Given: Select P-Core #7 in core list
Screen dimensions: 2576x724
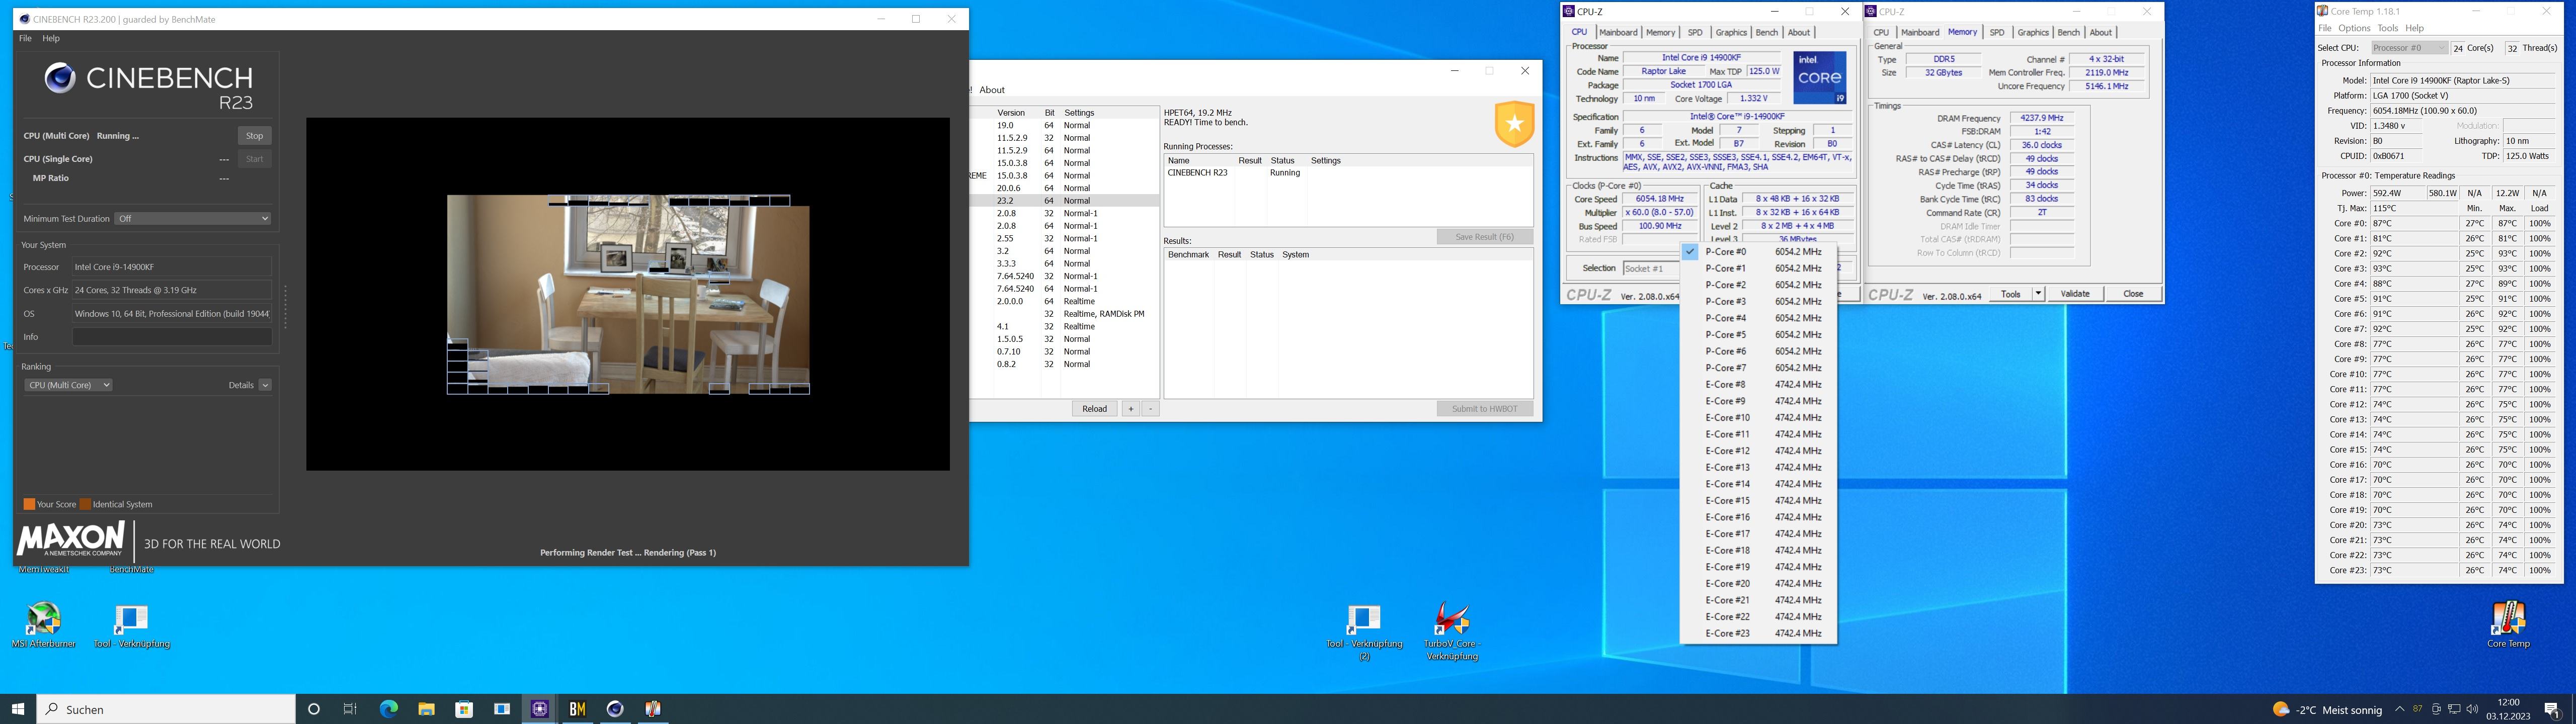Looking at the screenshot, I should pyautogui.click(x=1759, y=368).
